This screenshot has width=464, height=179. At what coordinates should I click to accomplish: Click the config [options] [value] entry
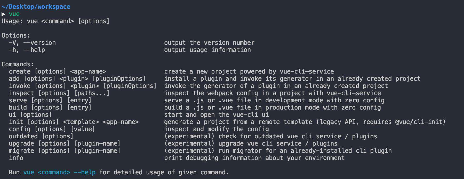coord(52,129)
